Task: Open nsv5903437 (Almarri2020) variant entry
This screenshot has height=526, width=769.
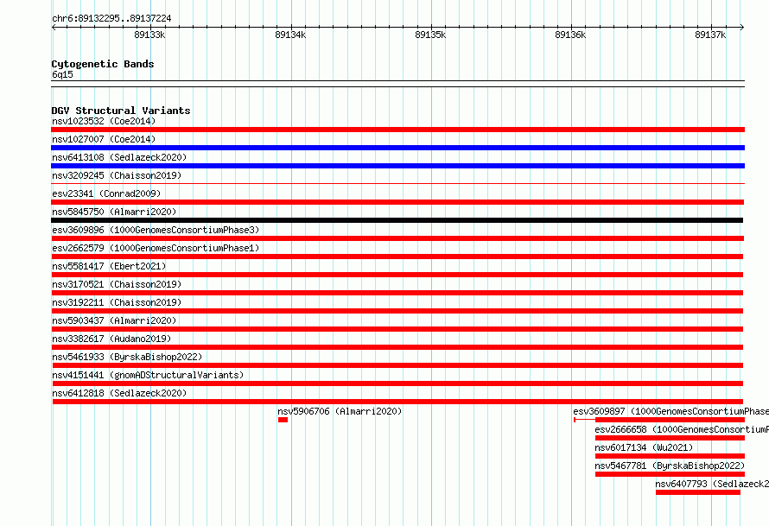Action: [114, 320]
